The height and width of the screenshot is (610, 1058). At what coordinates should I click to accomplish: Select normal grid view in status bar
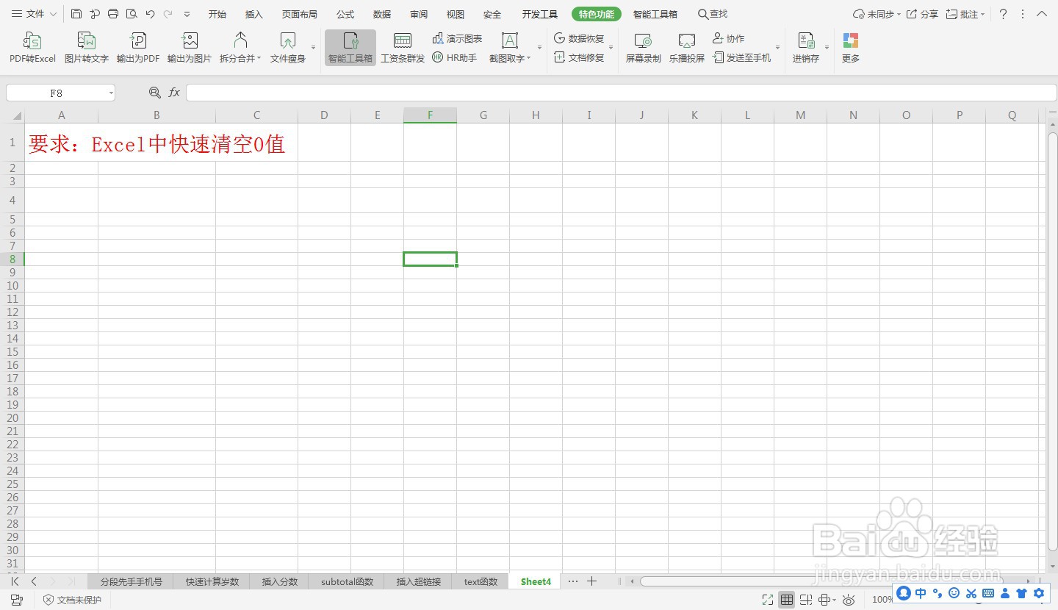point(787,600)
